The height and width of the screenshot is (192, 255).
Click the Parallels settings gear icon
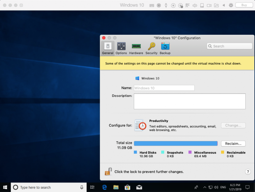click(231, 5)
